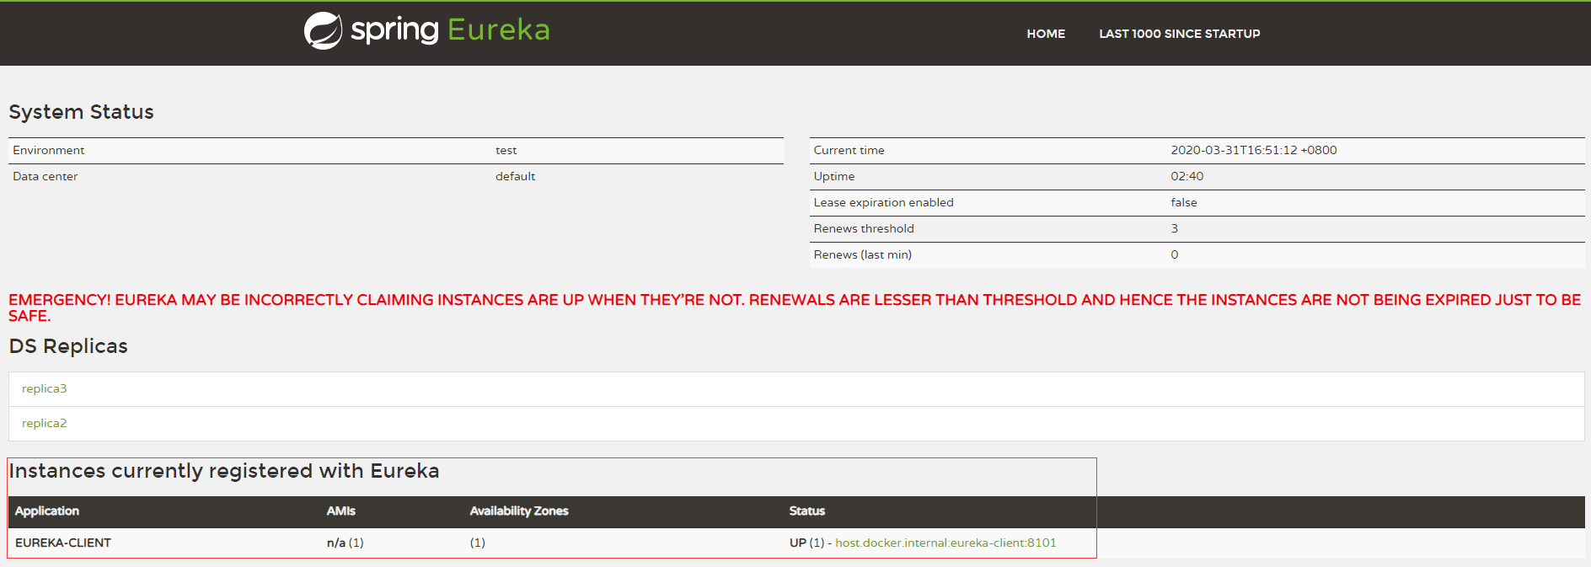Click the Uptime label
This screenshot has width=1591, height=567.
tap(834, 176)
